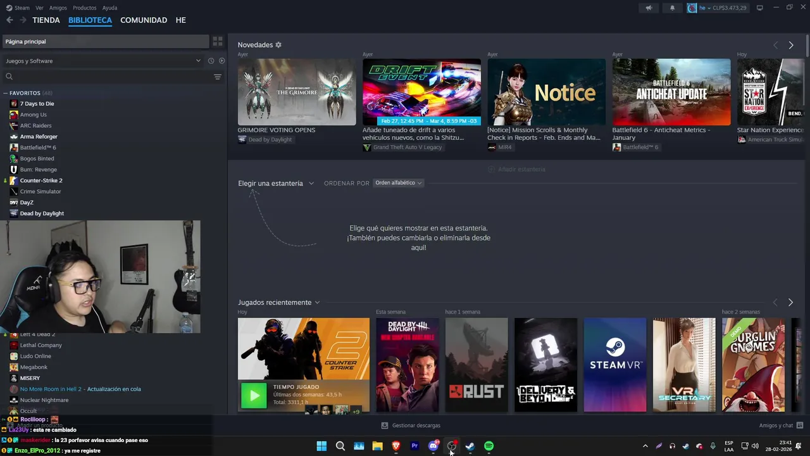This screenshot has width=810, height=456.
Task: Select Lethal Company in the game list
Action: click(40, 345)
